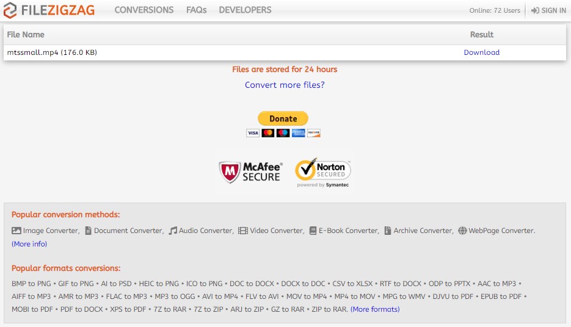Click the red-blue Maestro card icon
The width and height of the screenshot is (571, 327).
[x=283, y=133]
